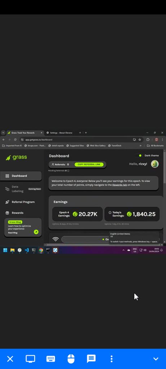Expand the hidden bookmarks chevron
The image size is (166, 369).
(x=140, y=146)
